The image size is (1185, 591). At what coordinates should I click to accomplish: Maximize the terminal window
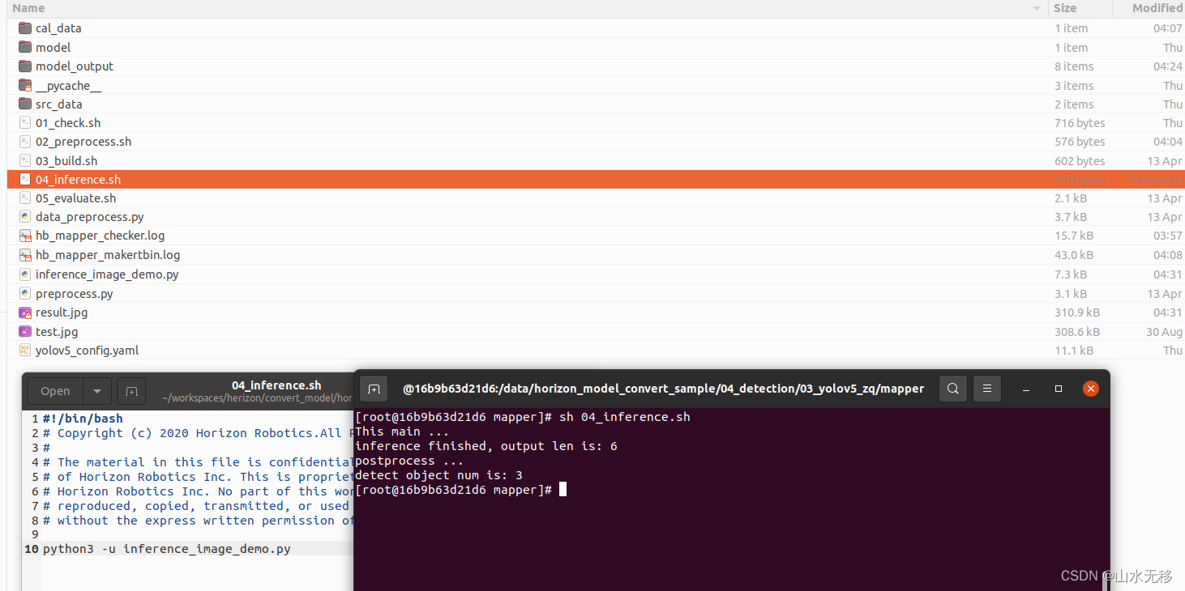pos(1058,389)
